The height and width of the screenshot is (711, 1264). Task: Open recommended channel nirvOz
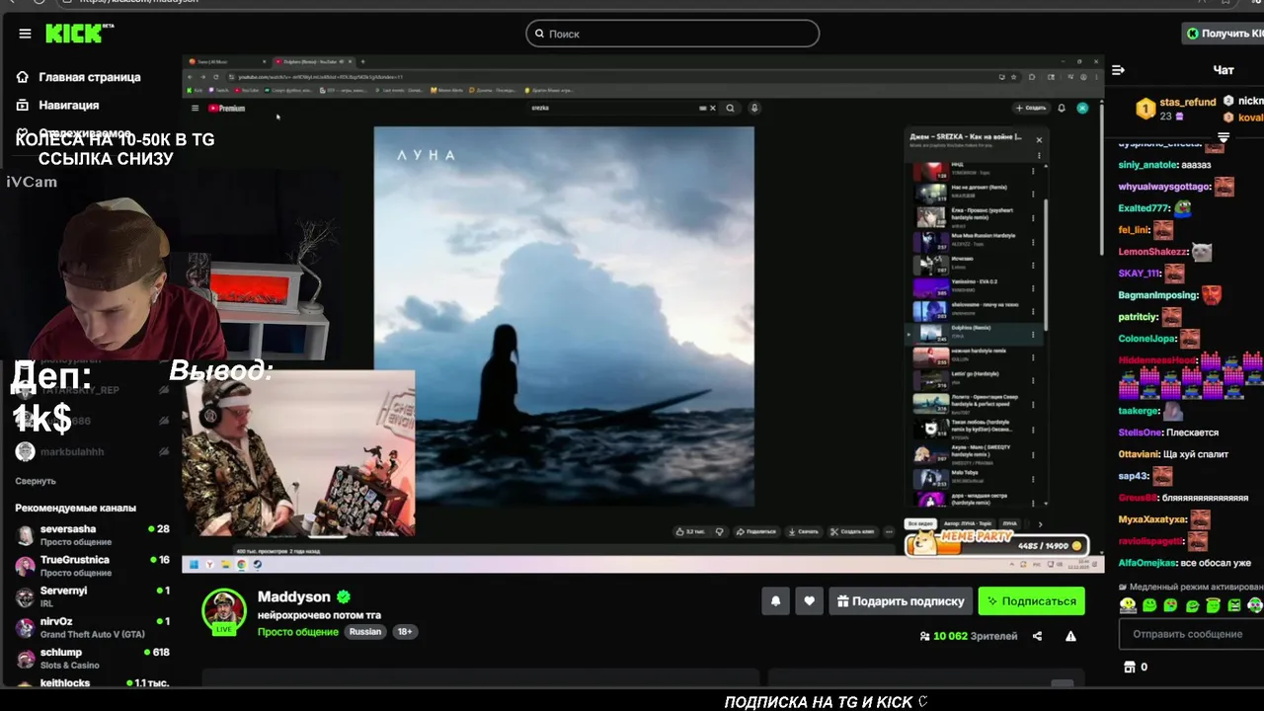(x=91, y=627)
